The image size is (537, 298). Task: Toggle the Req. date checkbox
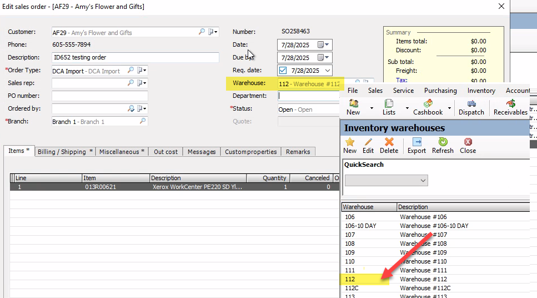(283, 70)
